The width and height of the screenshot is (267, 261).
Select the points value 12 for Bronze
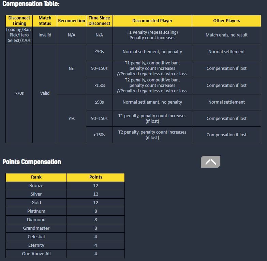96,186
